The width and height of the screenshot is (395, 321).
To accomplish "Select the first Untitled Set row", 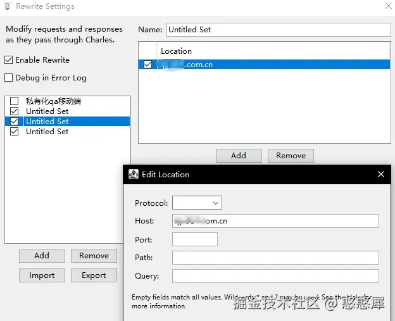I will (68, 111).
